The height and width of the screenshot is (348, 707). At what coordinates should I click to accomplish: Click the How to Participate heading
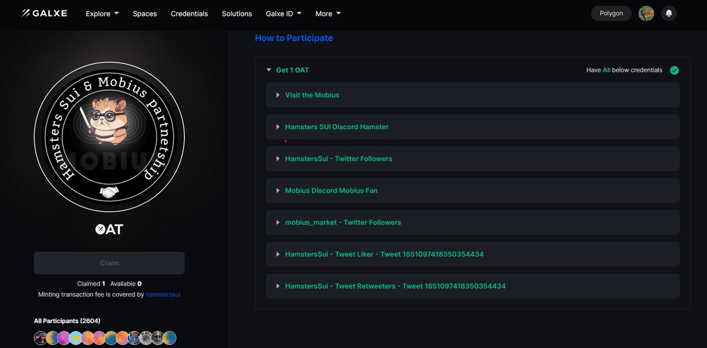[x=294, y=38]
